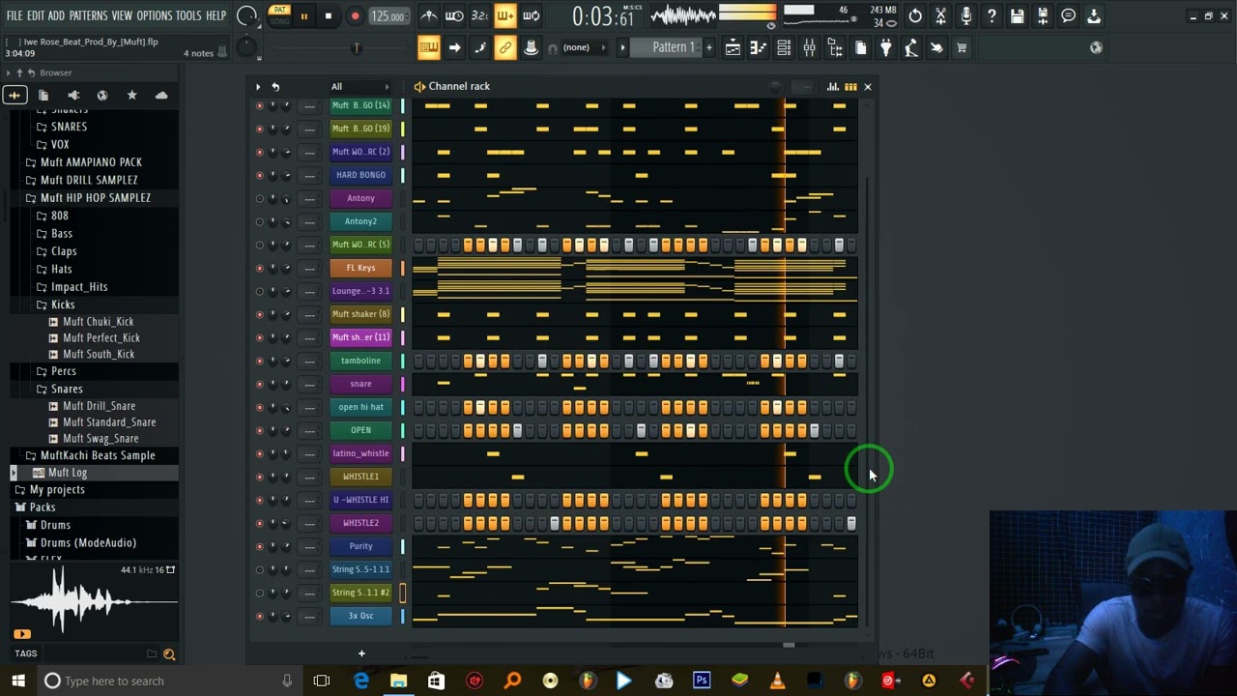Click the Windows Start button
Viewport: 1237px width, 696px height.
(17, 681)
